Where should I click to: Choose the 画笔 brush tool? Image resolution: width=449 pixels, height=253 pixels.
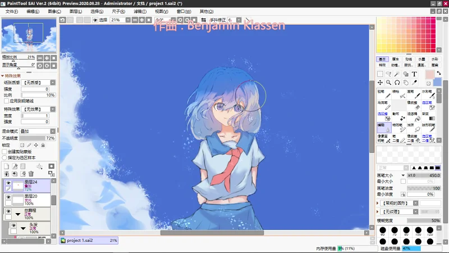click(414, 94)
